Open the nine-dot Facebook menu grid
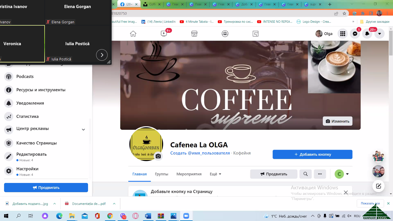 point(343,34)
